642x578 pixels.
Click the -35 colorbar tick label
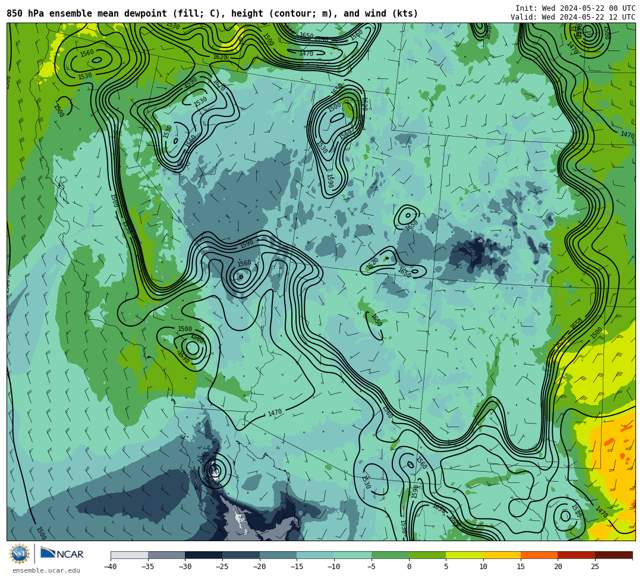click(x=148, y=567)
